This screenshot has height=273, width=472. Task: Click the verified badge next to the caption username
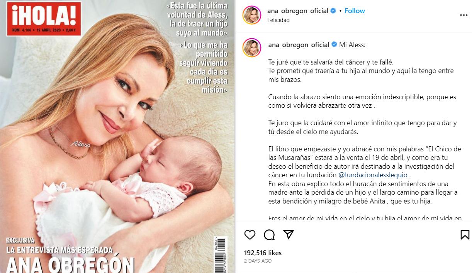(x=333, y=45)
